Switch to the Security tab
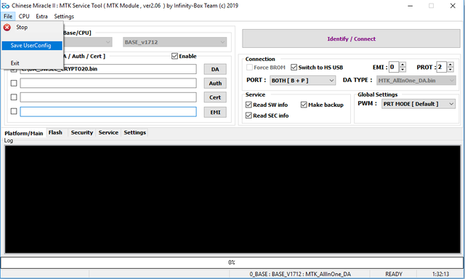Image resolution: width=465 pixels, height=279 pixels. (82, 132)
